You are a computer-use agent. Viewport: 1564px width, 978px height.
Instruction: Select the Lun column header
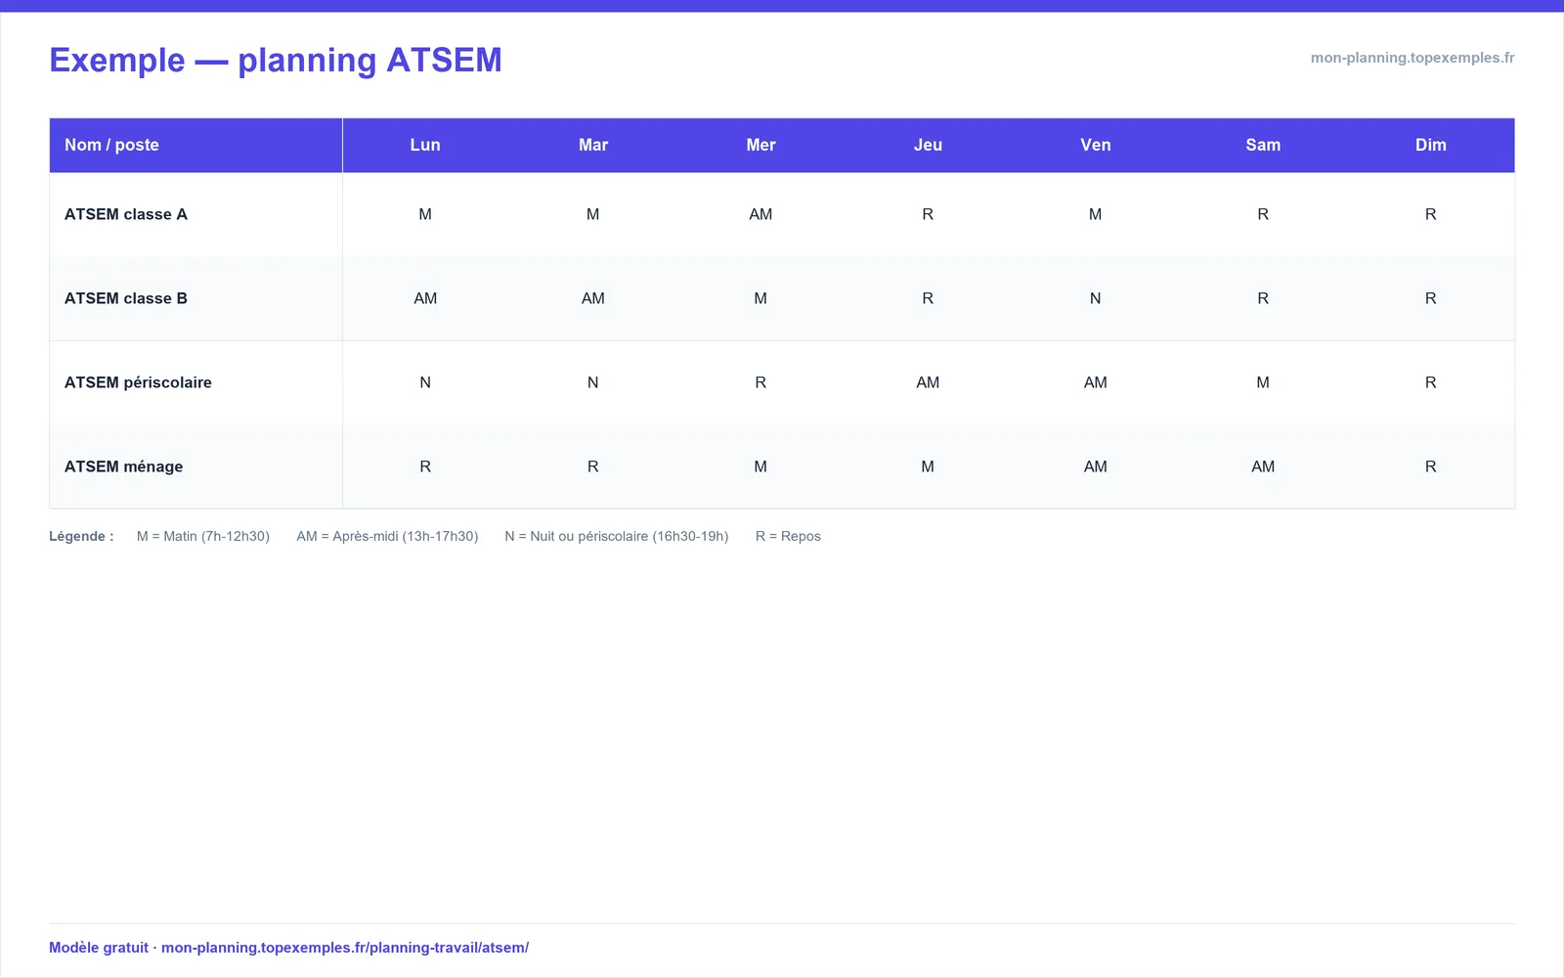[x=425, y=145]
